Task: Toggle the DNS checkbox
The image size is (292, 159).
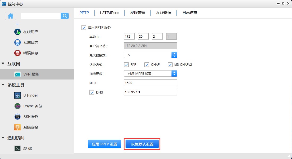Action: pyautogui.click(x=92, y=92)
